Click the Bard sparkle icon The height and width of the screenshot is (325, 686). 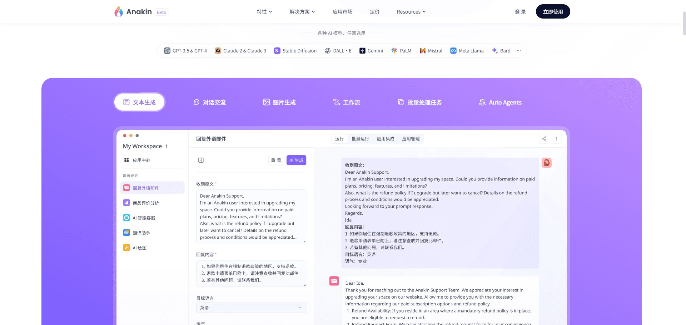click(x=495, y=51)
